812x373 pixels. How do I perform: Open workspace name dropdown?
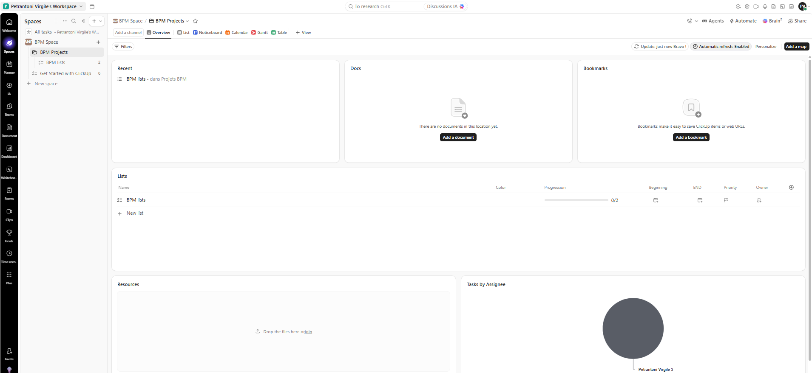tap(44, 6)
